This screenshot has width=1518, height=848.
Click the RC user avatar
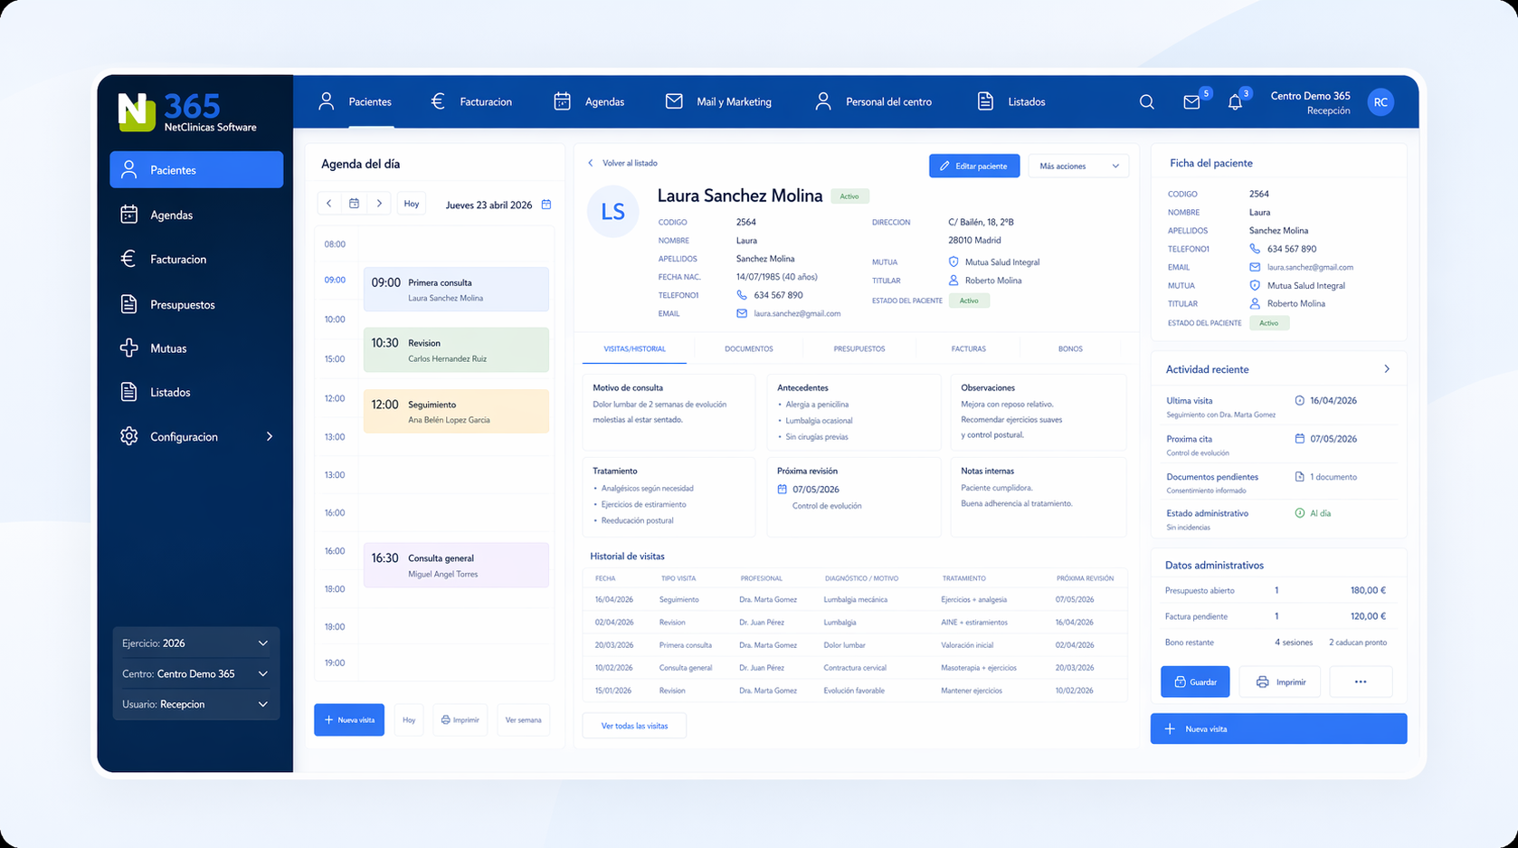tap(1380, 102)
